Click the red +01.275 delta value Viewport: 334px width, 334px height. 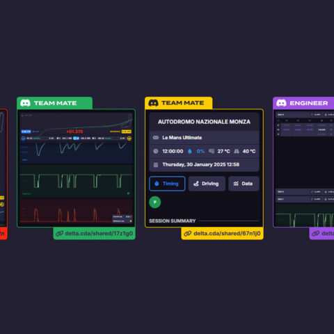click(74, 132)
